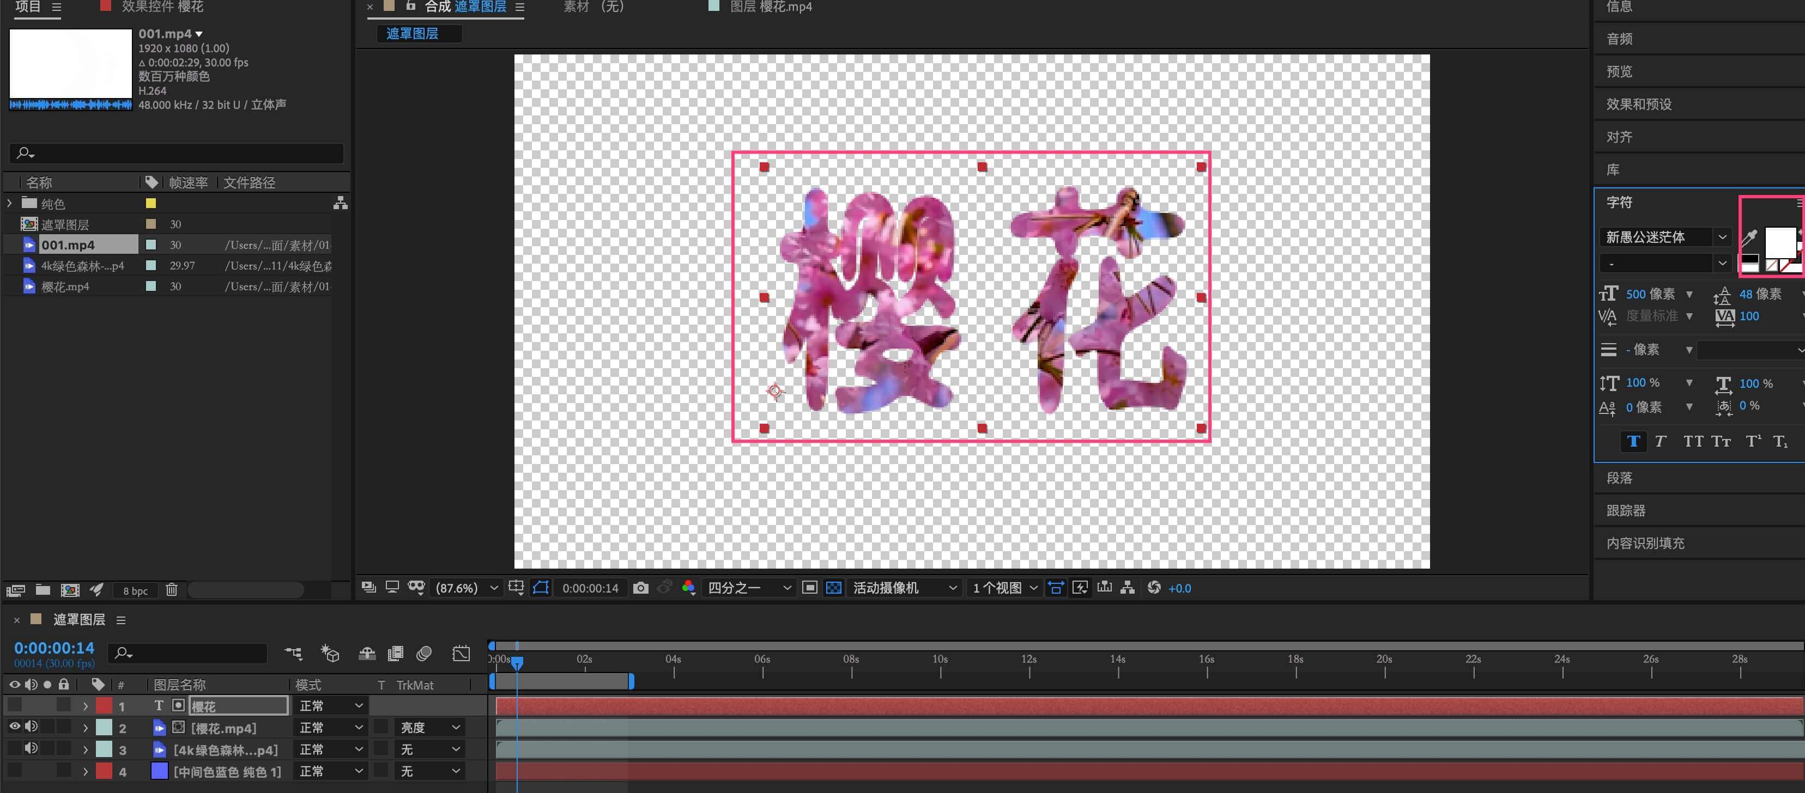This screenshot has width=1805, height=793.
Task: Click the draft 3D icon
Action: pyautogui.click(x=329, y=654)
